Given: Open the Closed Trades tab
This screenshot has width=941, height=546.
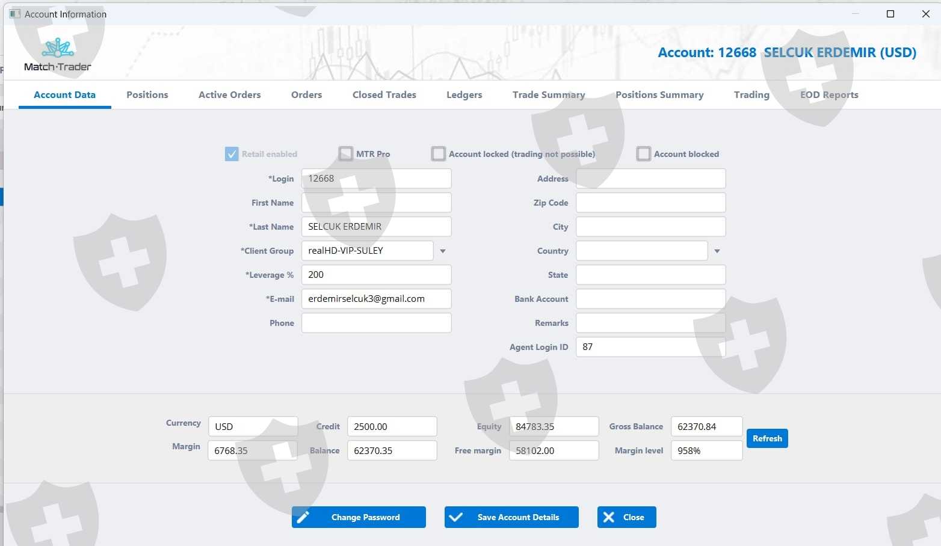Looking at the screenshot, I should tap(384, 95).
